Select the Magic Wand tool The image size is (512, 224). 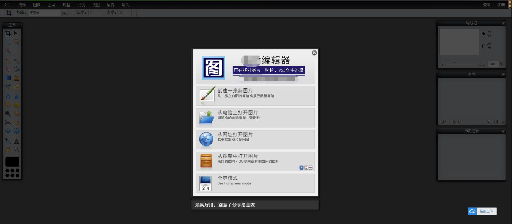[x=8, y=51]
